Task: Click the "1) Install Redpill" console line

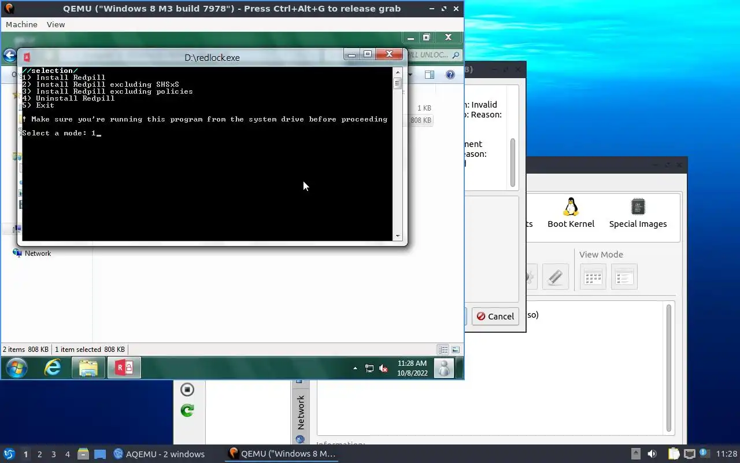Action: (64, 78)
